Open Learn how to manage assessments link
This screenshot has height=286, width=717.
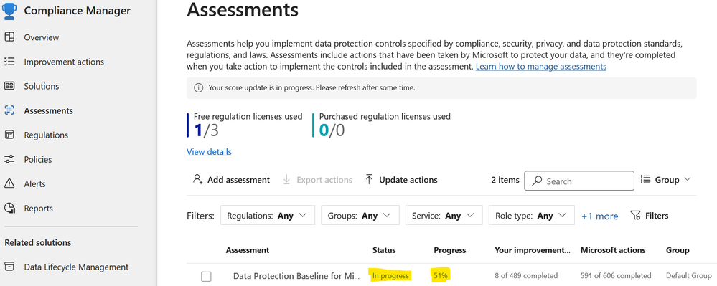coord(541,67)
